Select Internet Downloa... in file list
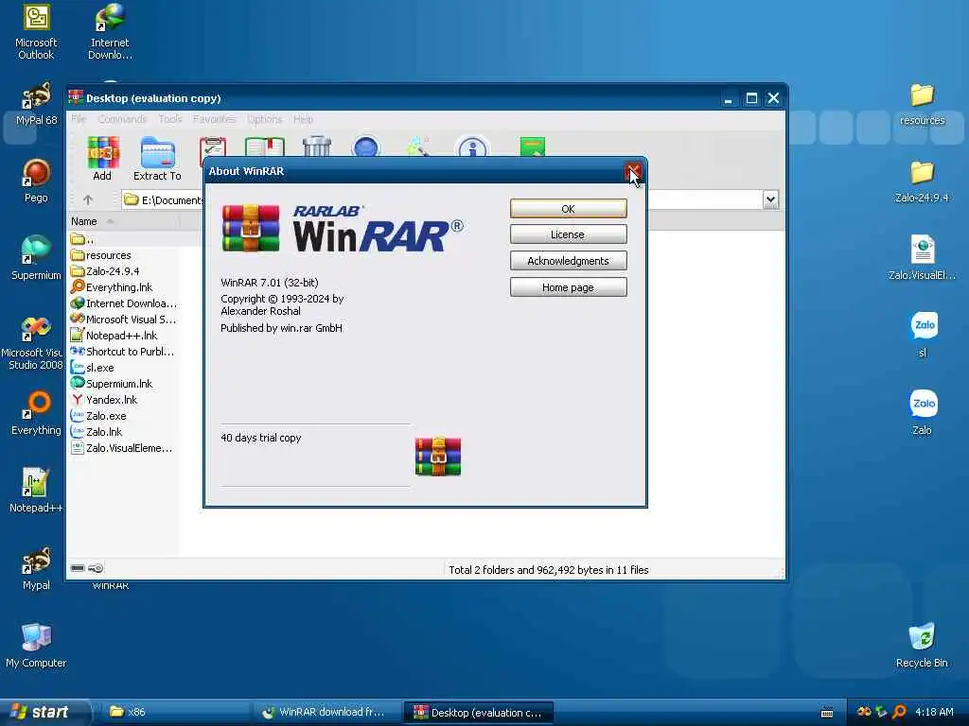Image resolution: width=969 pixels, height=726 pixels. click(124, 303)
